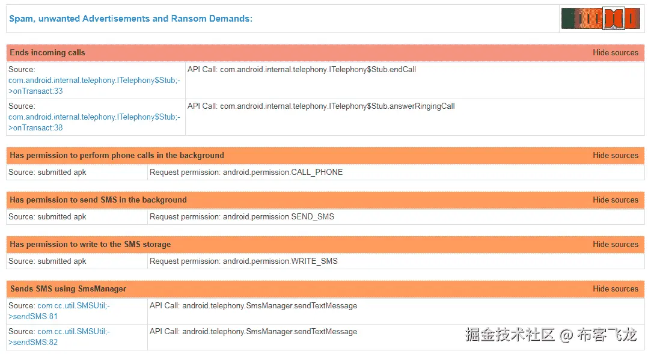This screenshot has width=648, height=354.
Task: Collapse the send SMS in background header
Action: pos(98,200)
